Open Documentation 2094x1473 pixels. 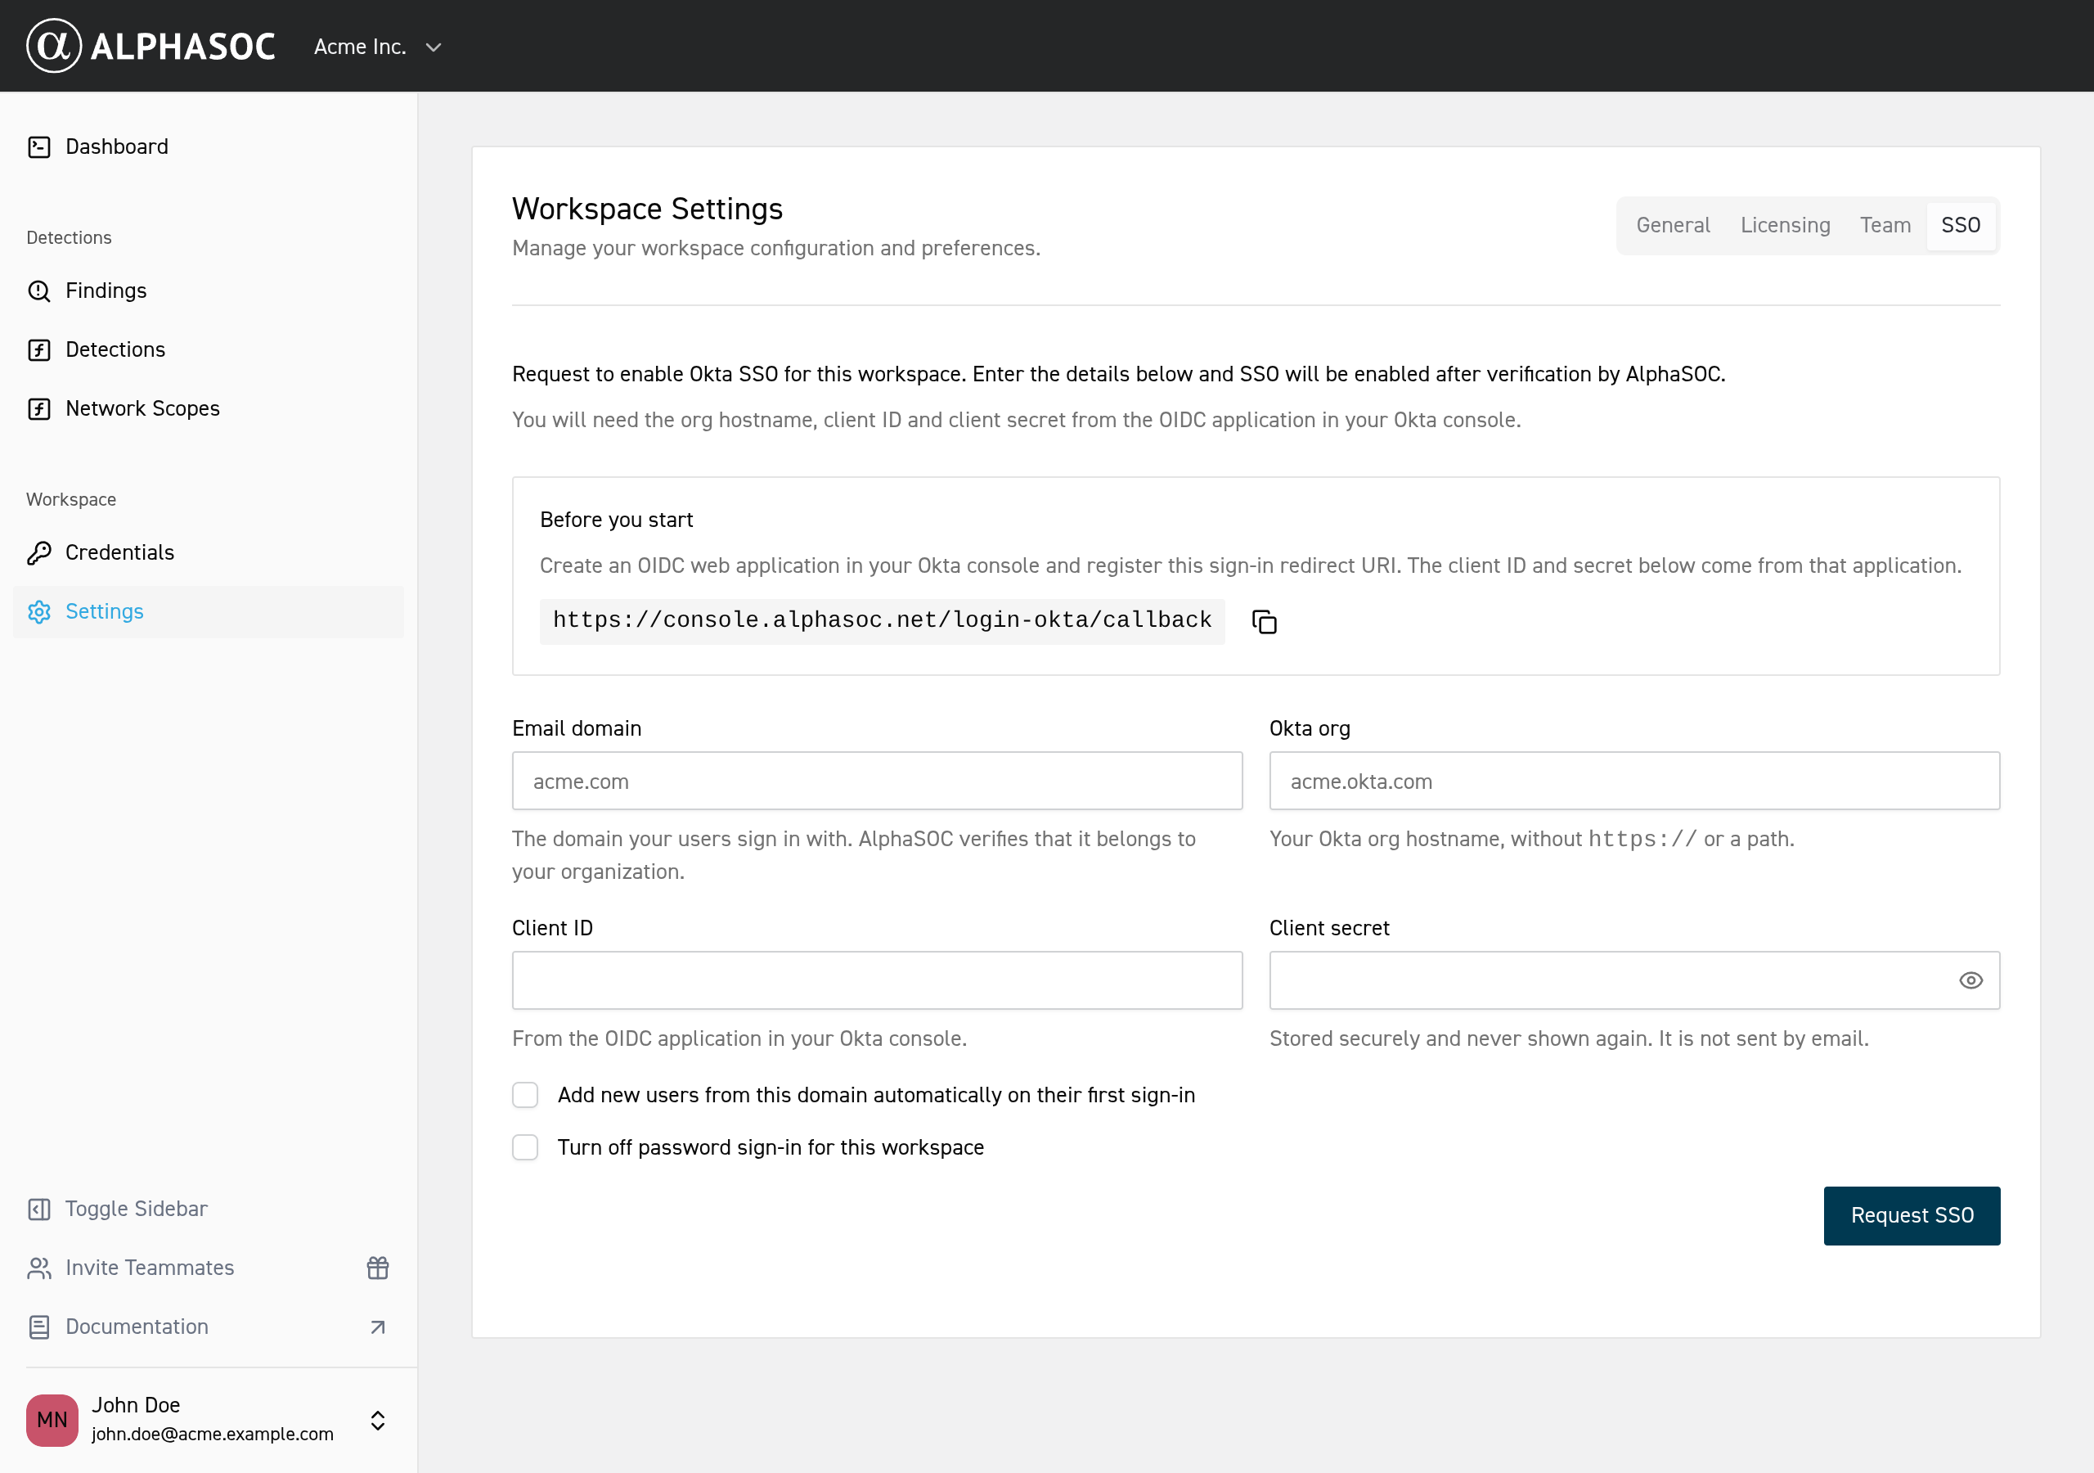pos(208,1327)
